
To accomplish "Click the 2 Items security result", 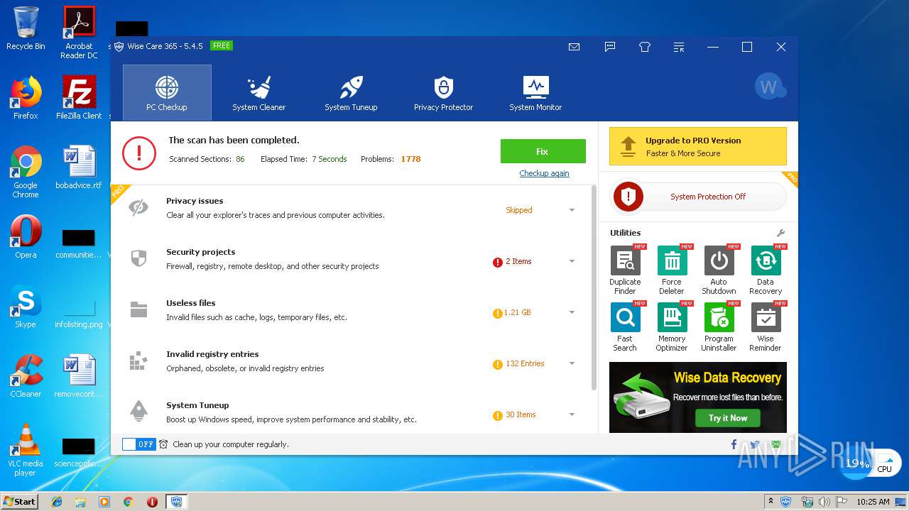I will coord(518,261).
